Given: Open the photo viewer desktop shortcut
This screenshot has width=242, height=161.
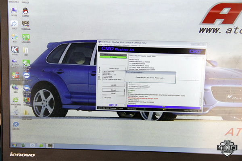Looking at the screenshot, I should point(15,38).
